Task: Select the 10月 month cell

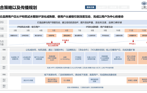Action: coord(118,30)
